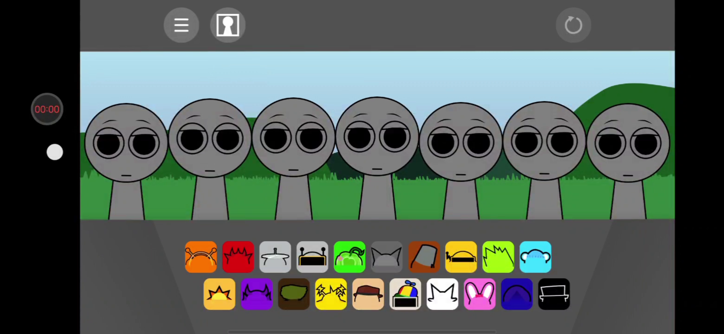Choose the gray cat ears icon
This screenshot has height=334, width=724.
pyautogui.click(x=386, y=257)
